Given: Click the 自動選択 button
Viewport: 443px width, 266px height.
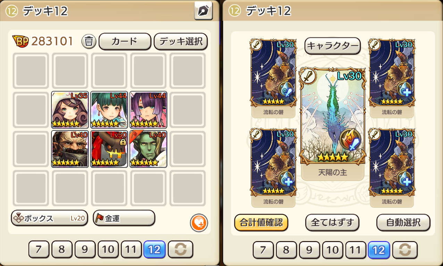Looking at the screenshot, I should tap(403, 222).
